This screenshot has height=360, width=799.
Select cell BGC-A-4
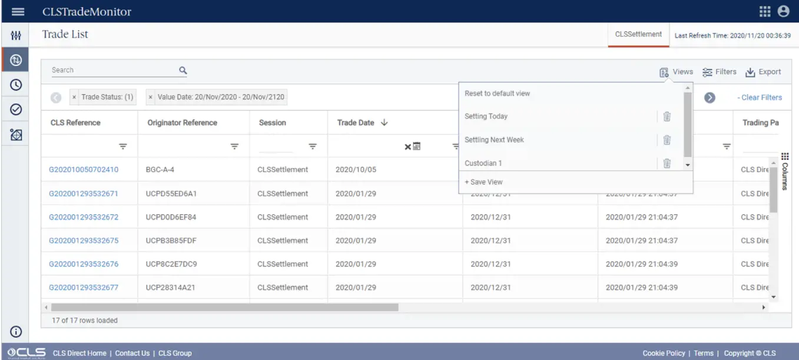click(x=160, y=169)
